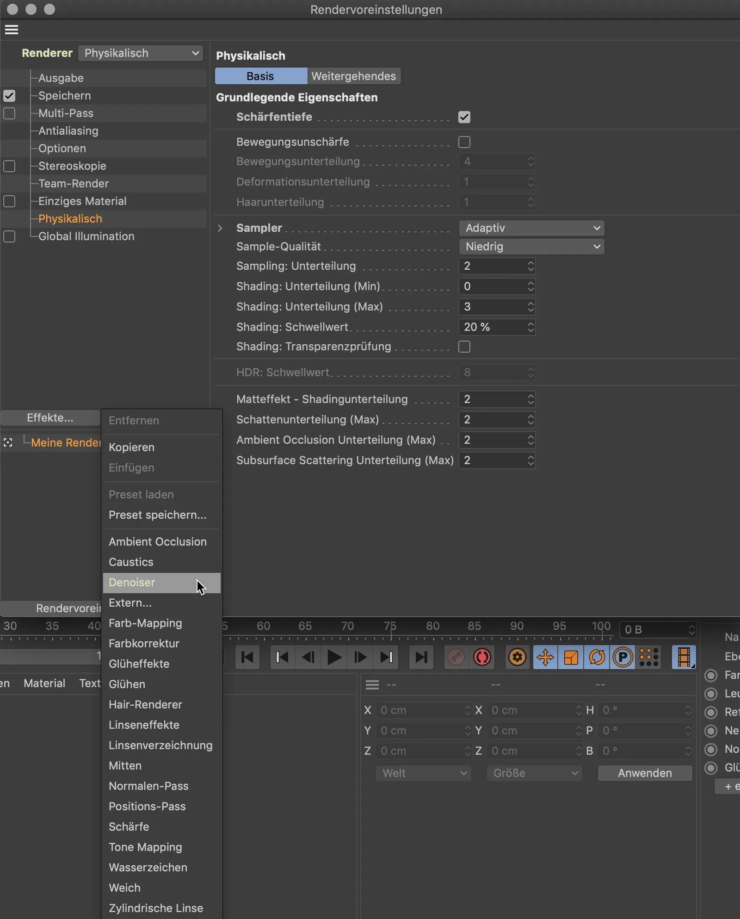Toggle point level animation dots icon
This screenshot has width=740, height=919.
point(649,657)
